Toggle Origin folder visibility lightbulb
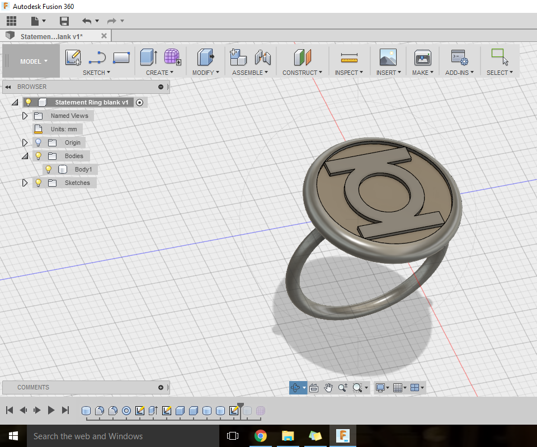Screen dimensions: 537x447 (x=39, y=142)
